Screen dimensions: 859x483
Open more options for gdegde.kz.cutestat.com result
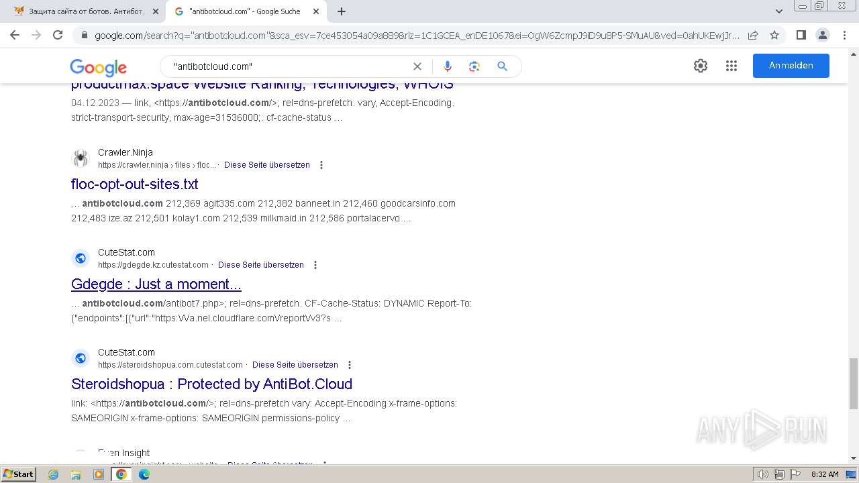pyautogui.click(x=315, y=265)
